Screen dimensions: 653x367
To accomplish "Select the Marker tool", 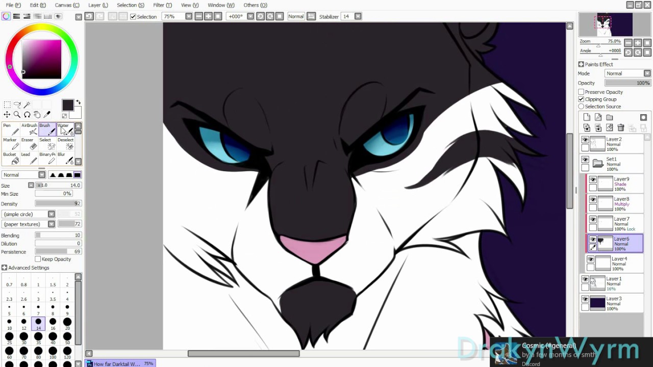I will coord(10,144).
